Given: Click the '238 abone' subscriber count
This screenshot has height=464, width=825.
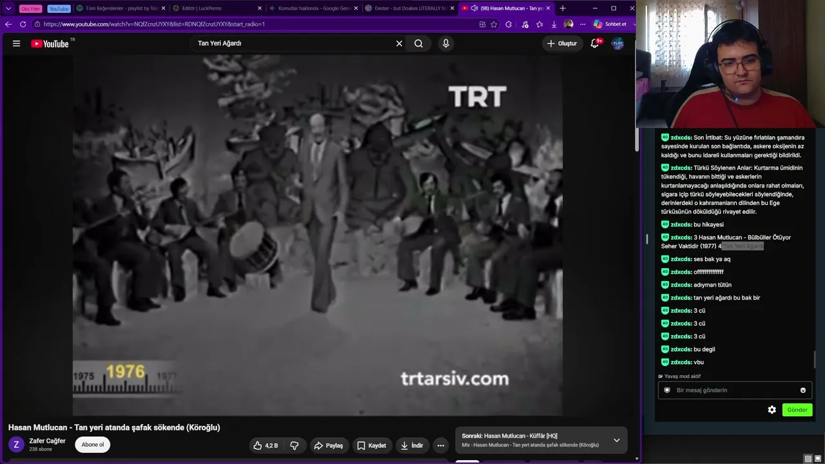Looking at the screenshot, I should pos(39,449).
